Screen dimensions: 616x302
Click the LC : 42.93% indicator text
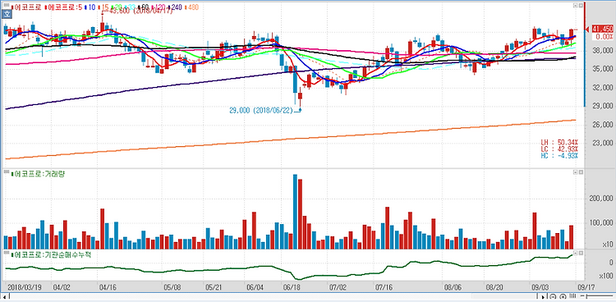pyautogui.click(x=559, y=149)
